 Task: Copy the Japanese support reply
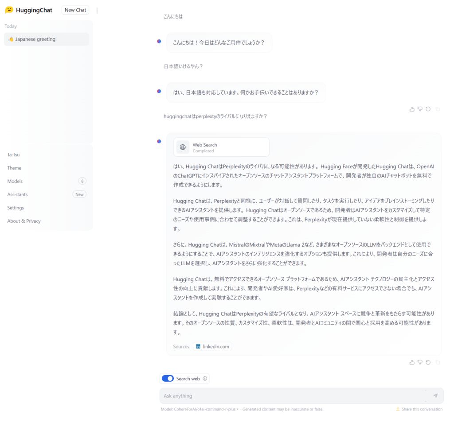[438, 109]
